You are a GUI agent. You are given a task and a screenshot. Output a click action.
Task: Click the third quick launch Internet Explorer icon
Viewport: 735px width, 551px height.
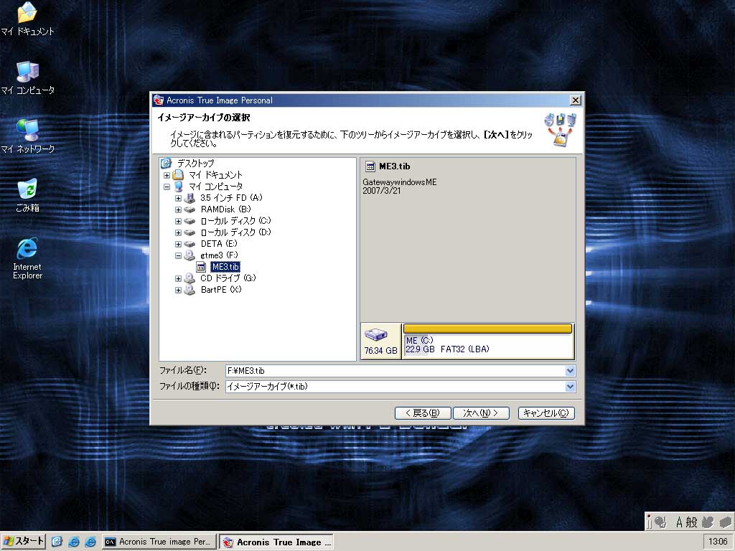[x=90, y=542]
